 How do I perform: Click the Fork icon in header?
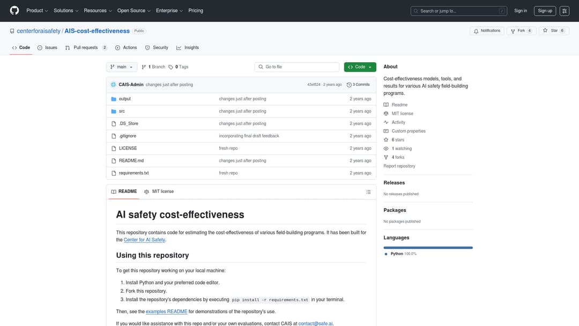[x=513, y=31]
